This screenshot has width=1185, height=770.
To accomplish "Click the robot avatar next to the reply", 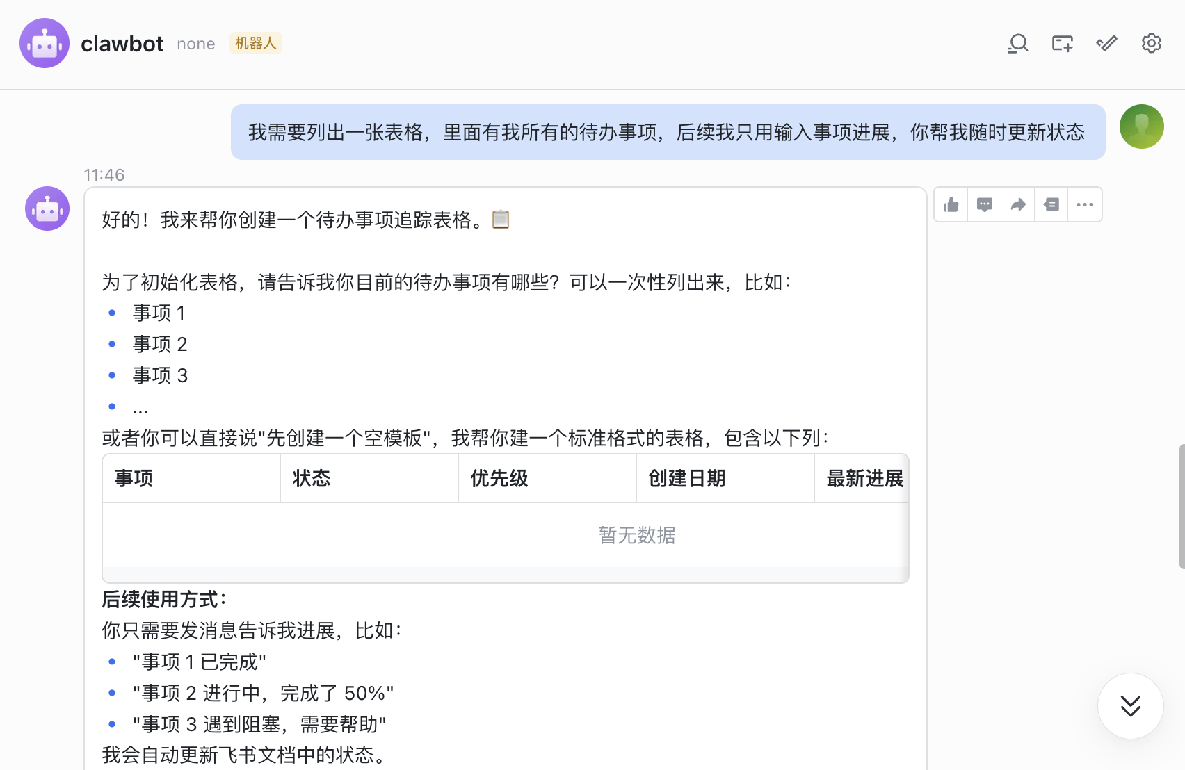I will [47, 208].
